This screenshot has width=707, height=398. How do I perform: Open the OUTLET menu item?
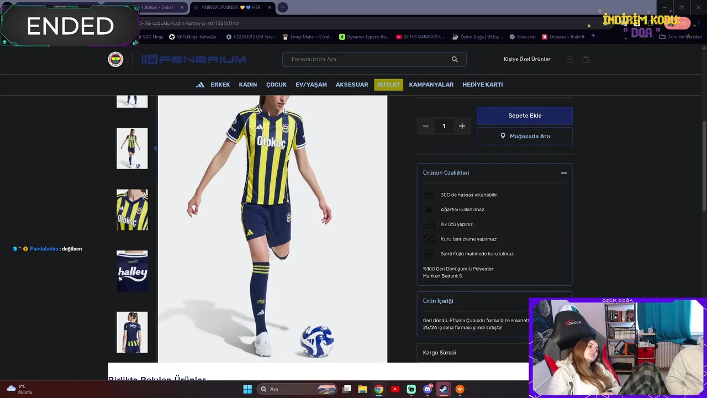389,85
